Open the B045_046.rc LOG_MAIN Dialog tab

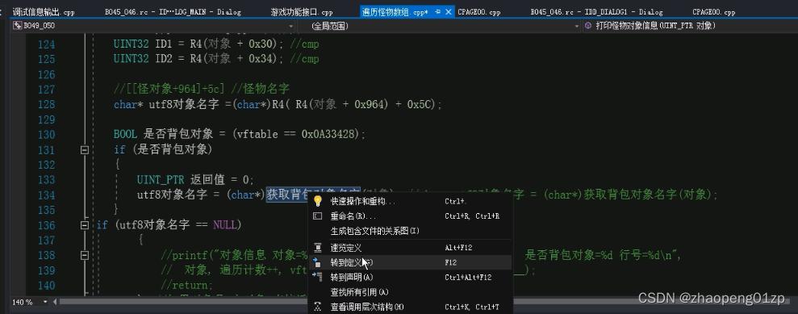[x=173, y=12]
